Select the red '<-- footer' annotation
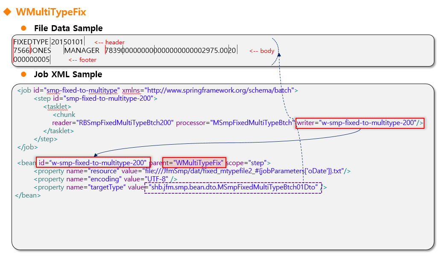 (82, 60)
